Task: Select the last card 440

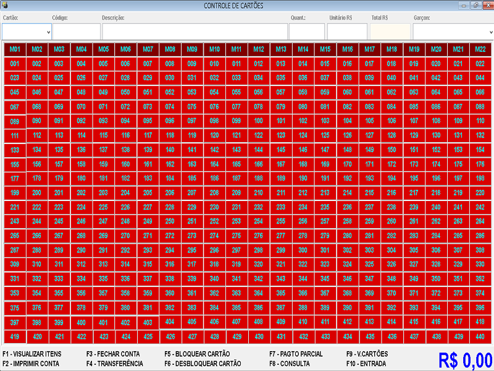Action: (x=480, y=337)
